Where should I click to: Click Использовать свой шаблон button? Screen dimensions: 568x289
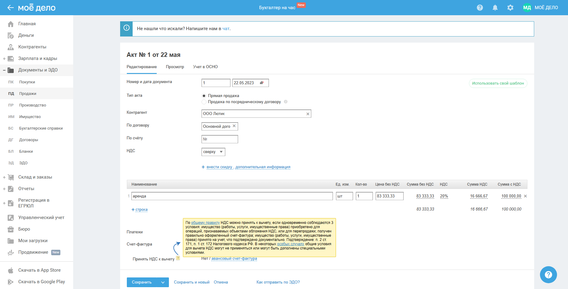pos(498,83)
